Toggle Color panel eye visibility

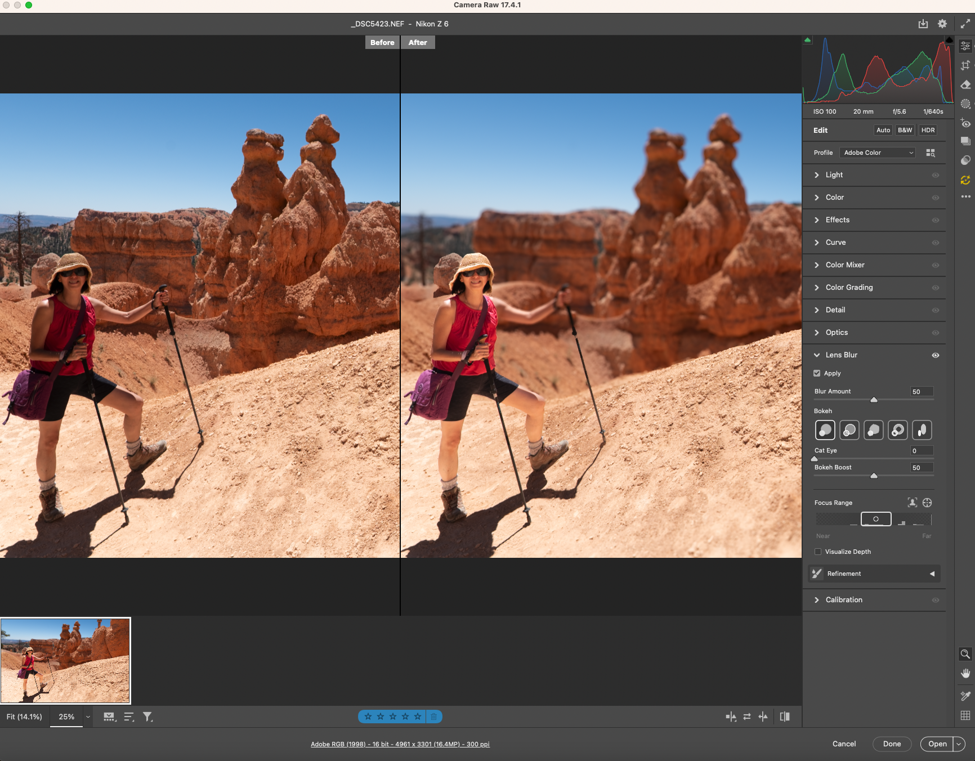click(936, 198)
